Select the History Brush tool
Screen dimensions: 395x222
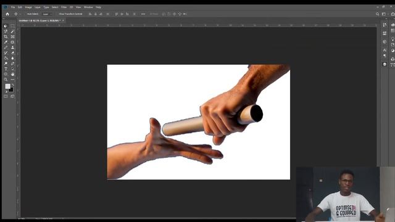tap(6, 53)
